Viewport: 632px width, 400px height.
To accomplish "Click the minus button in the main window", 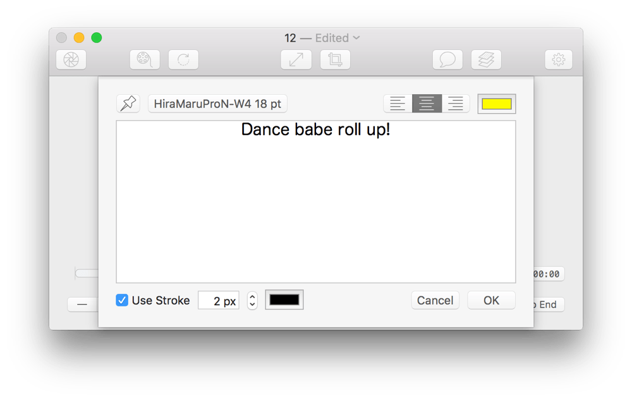I will [82, 304].
